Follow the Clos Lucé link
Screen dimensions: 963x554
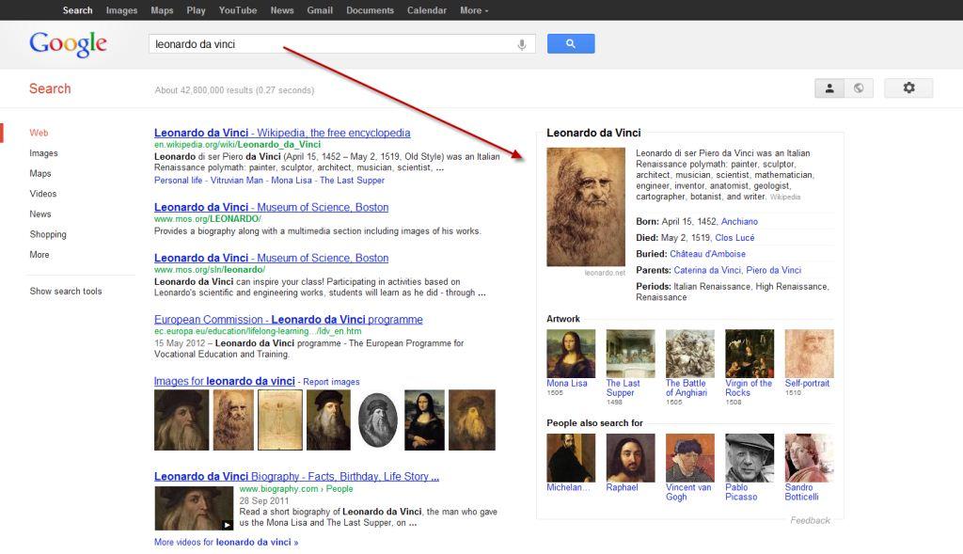(734, 238)
